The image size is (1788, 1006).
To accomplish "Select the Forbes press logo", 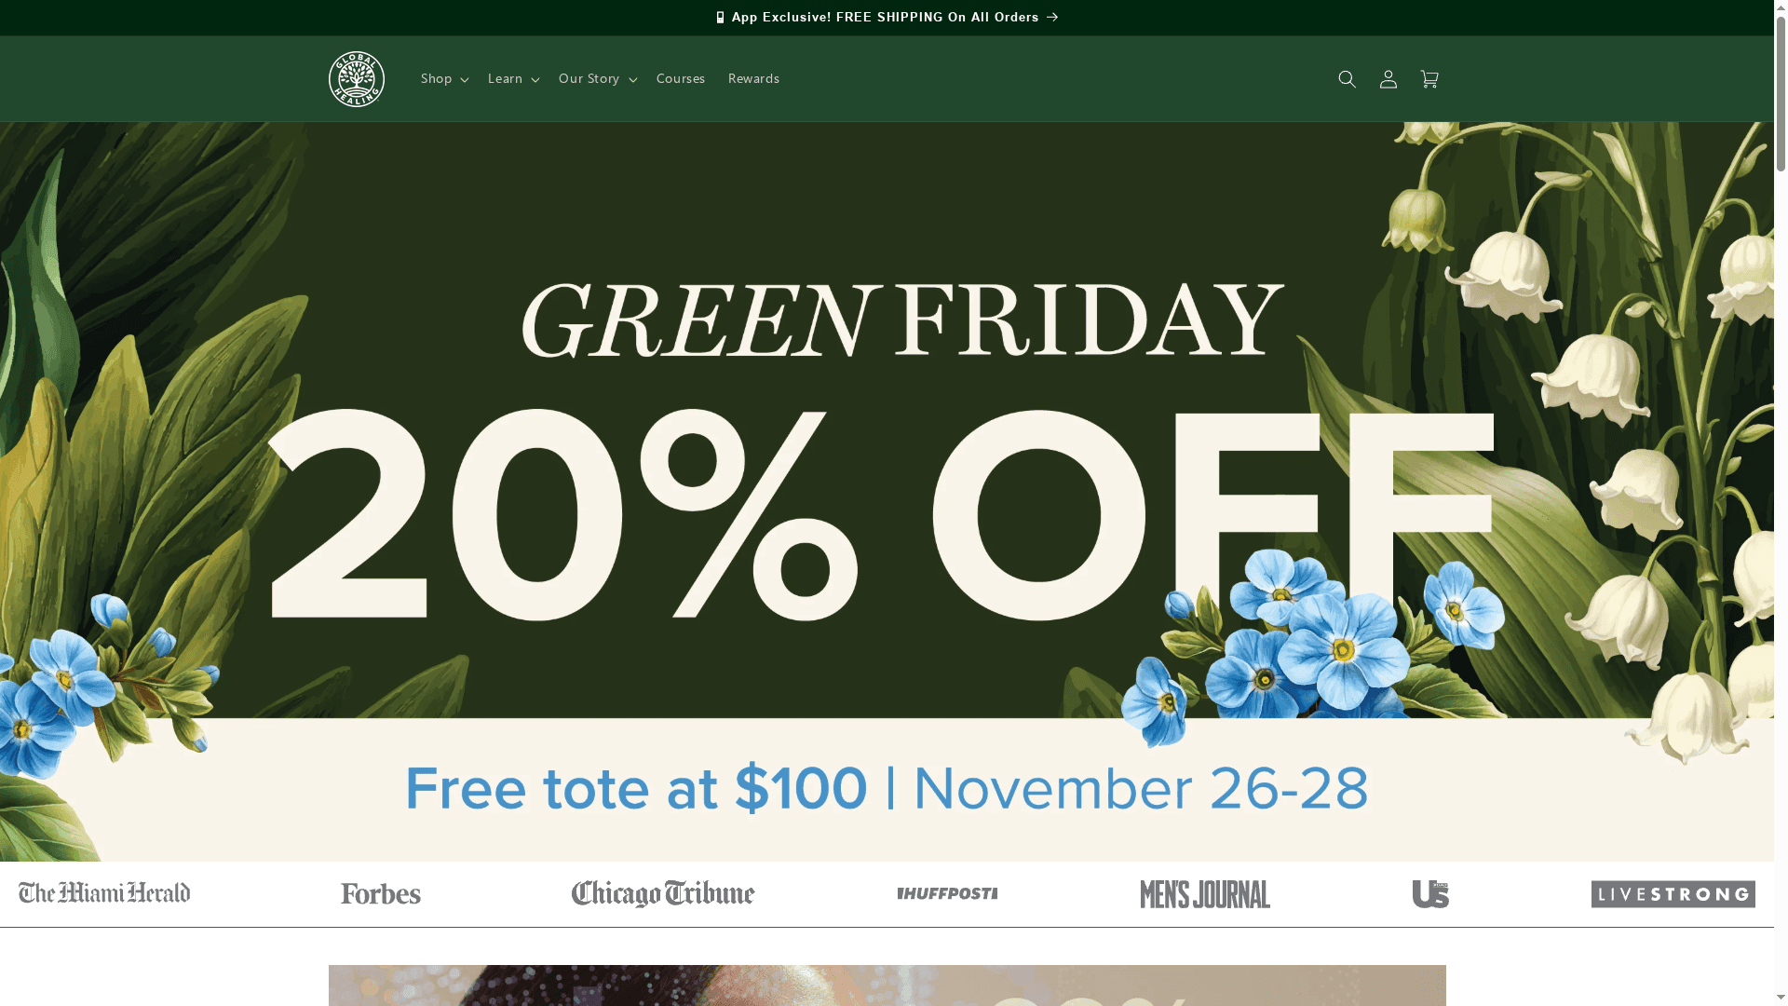I will (x=380, y=894).
